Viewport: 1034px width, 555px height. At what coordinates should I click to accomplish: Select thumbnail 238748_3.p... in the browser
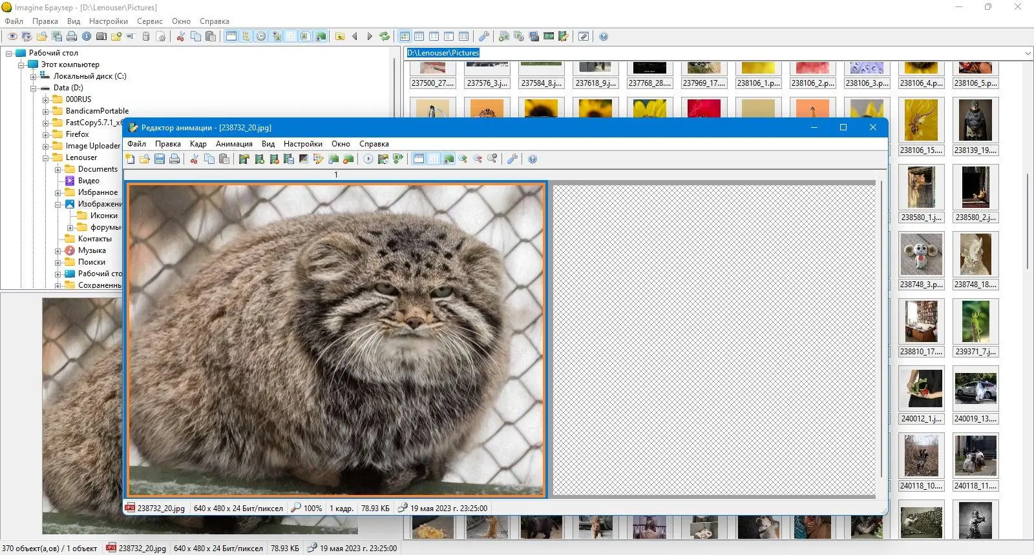921,259
